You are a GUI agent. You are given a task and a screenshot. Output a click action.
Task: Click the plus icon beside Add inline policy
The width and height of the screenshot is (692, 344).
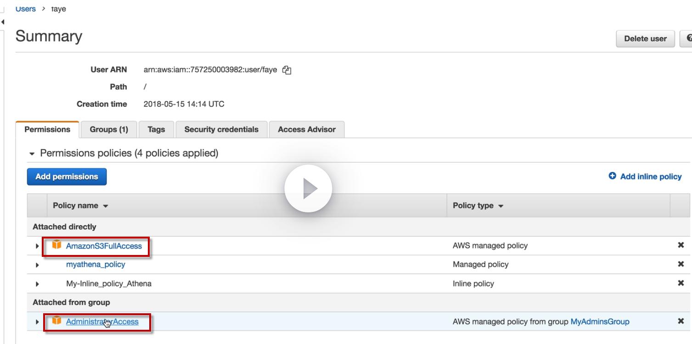click(x=612, y=176)
